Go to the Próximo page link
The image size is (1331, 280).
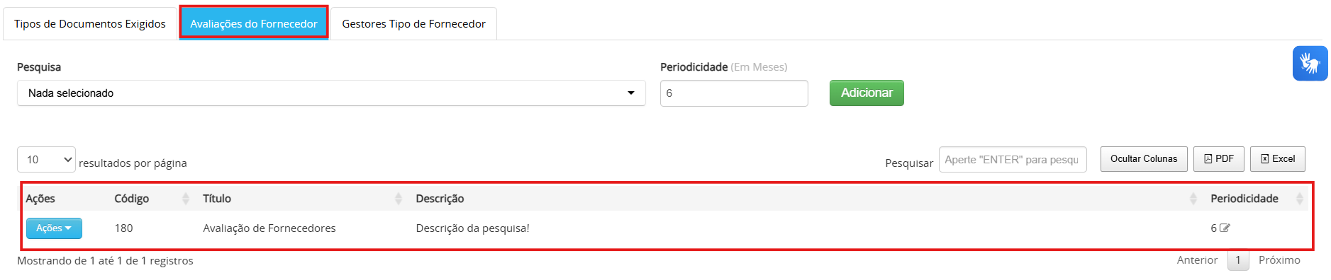coord(1279,260)
